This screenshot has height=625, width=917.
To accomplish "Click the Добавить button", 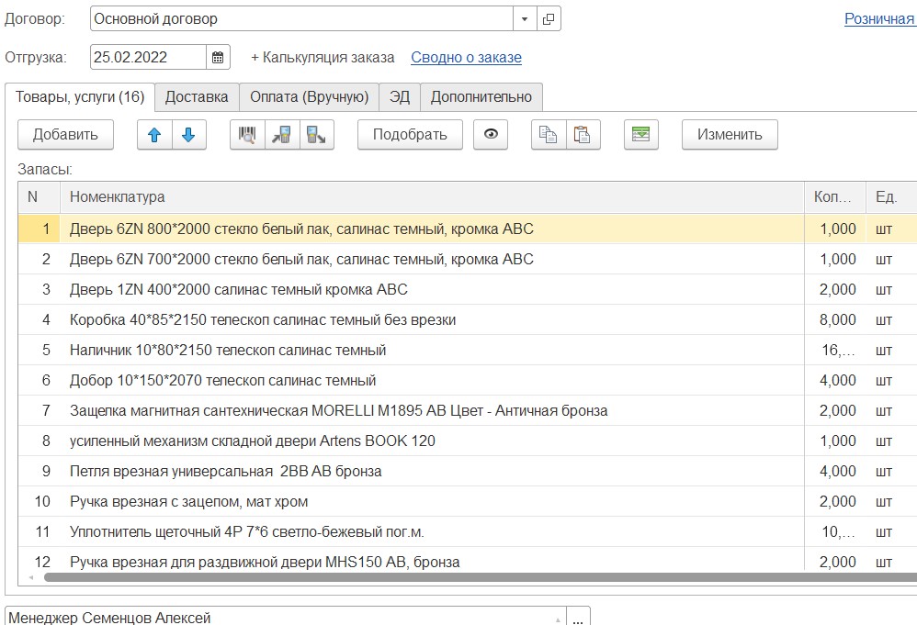I will (65, 135).
